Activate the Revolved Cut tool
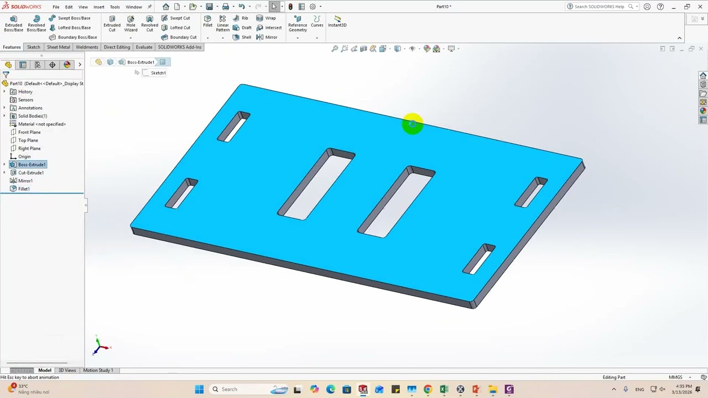708x398 pixels. pos(149,24)
